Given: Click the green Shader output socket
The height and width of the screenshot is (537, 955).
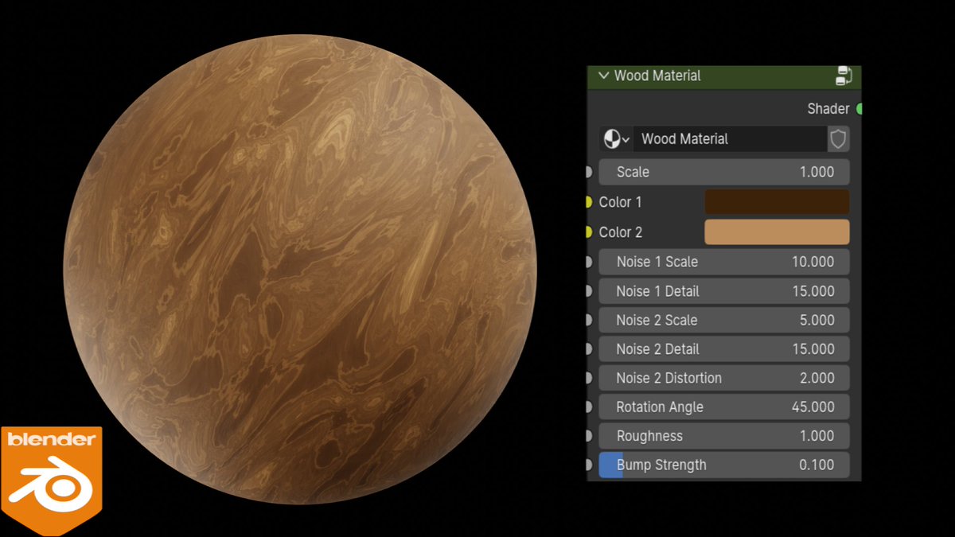Looking at the screenshot, I should point(859,109).
